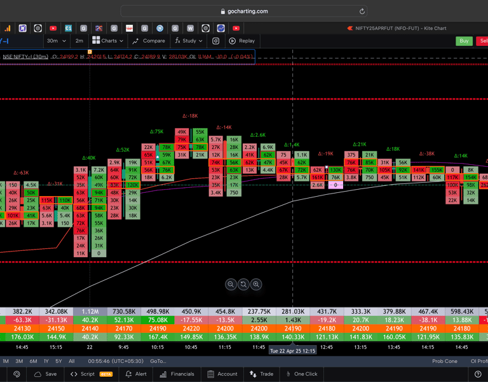Click the Alert bell icon
The width and height of the screenshot is (488, 382).
(x=128, y=374)
